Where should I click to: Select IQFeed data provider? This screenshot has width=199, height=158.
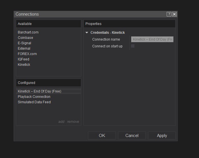23,59
